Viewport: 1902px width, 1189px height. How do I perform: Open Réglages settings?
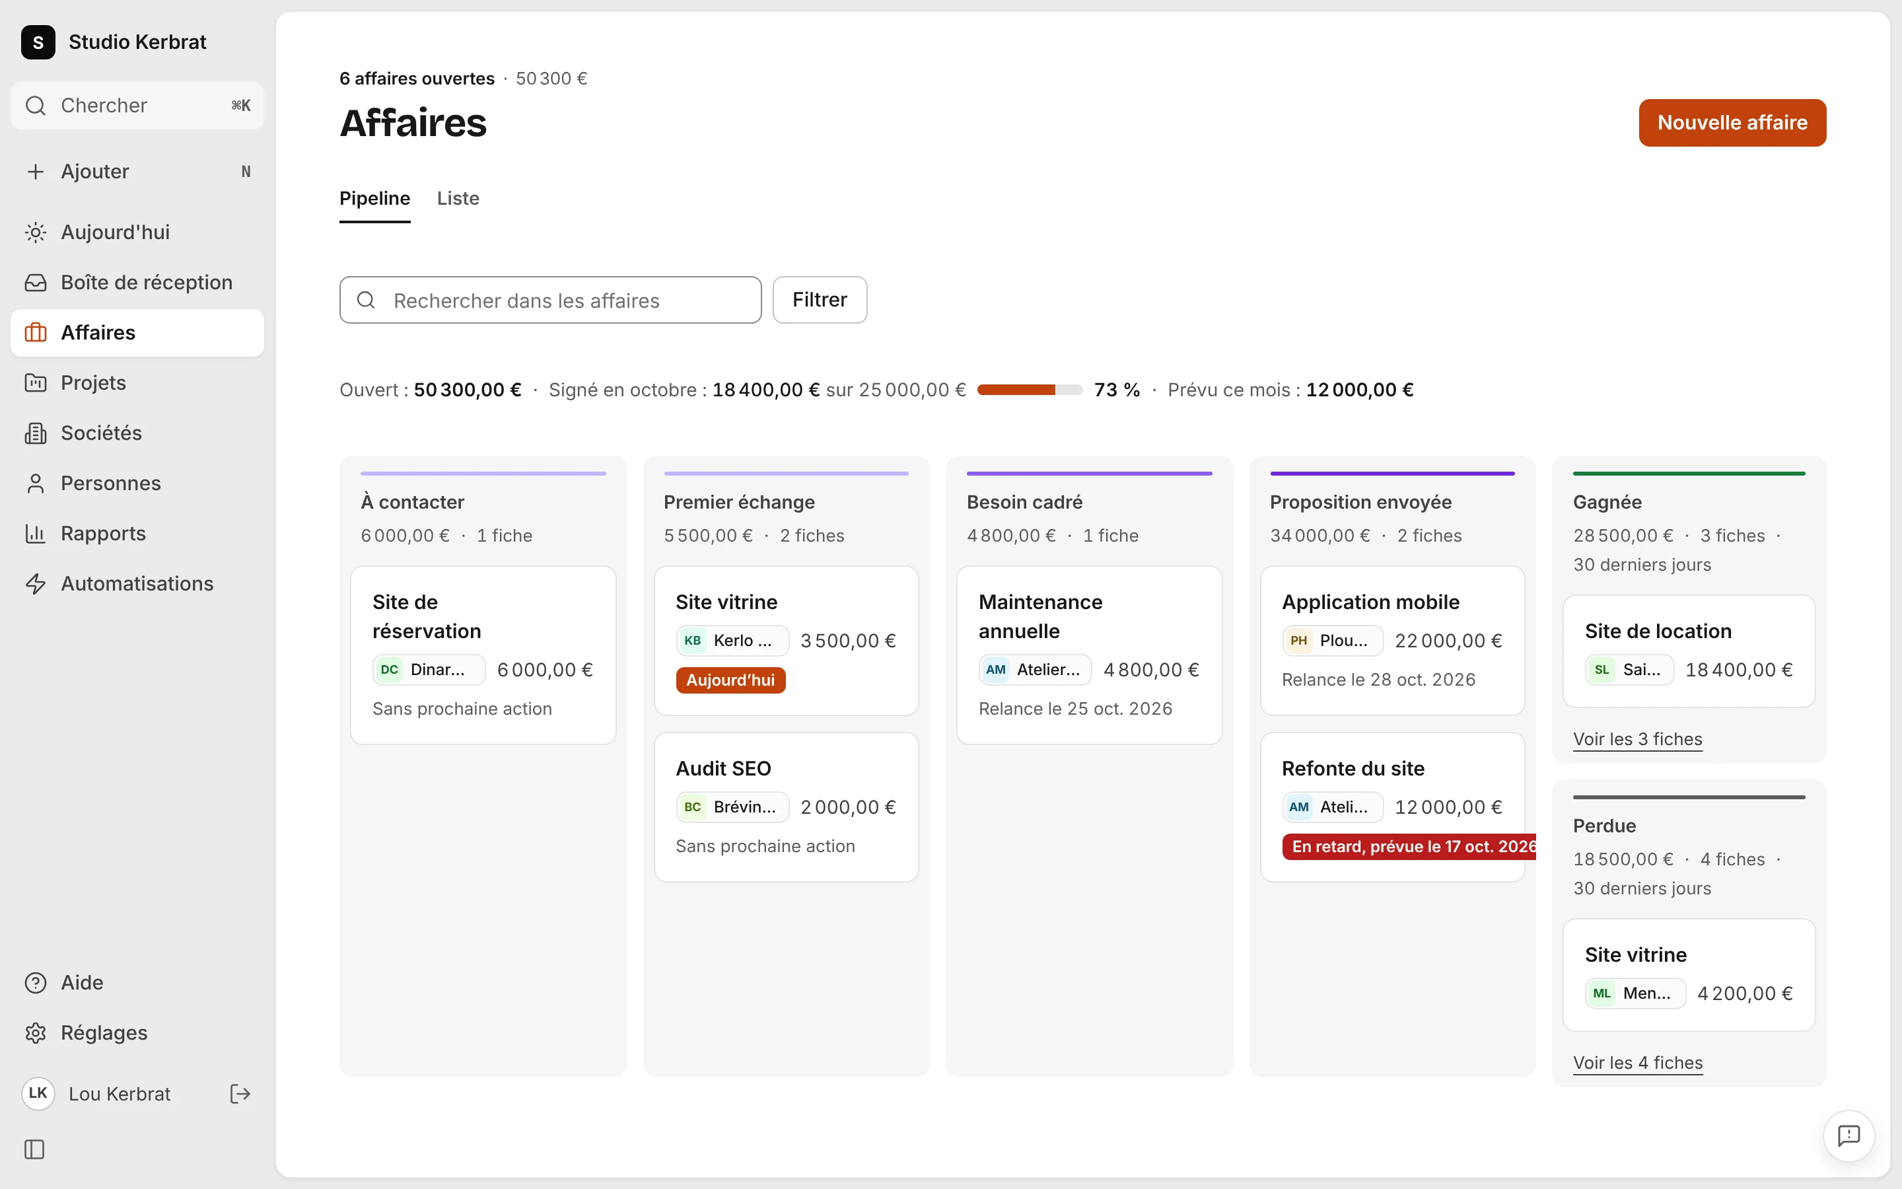[137, 1033]
